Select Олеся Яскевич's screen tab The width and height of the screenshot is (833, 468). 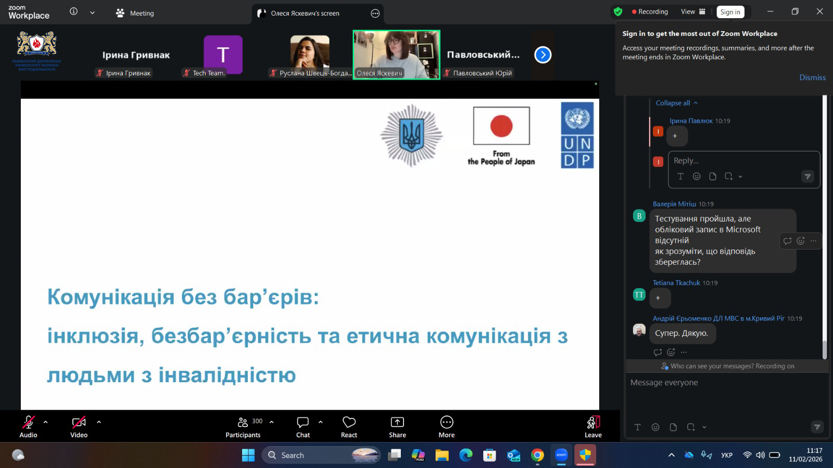pyautogui.click(x=305, y=14)
